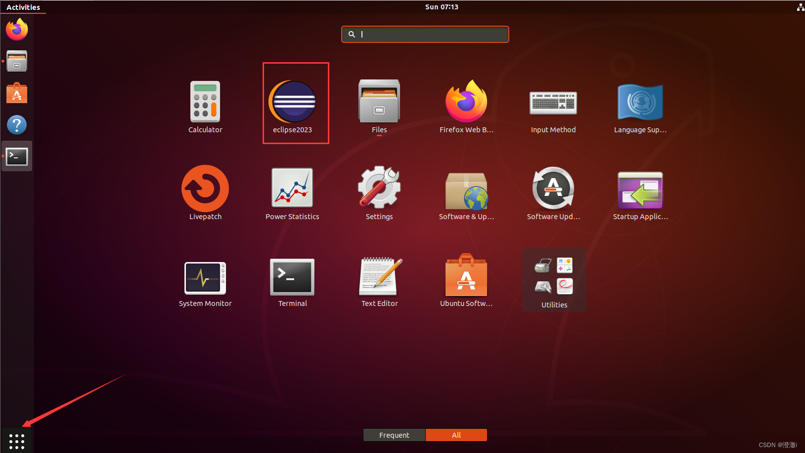Open the Utilities app folder
This screenshot has width=805, height=453.
(x=554, y=280)
